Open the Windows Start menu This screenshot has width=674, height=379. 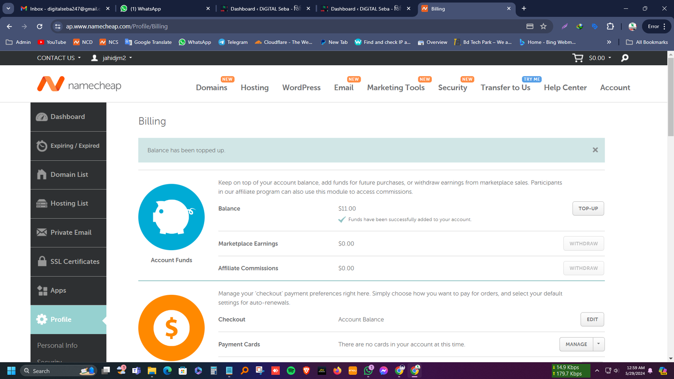[11, 371]
